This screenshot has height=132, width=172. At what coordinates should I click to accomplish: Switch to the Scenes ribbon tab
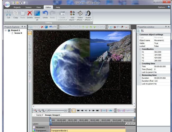click(x=28, y=7)
